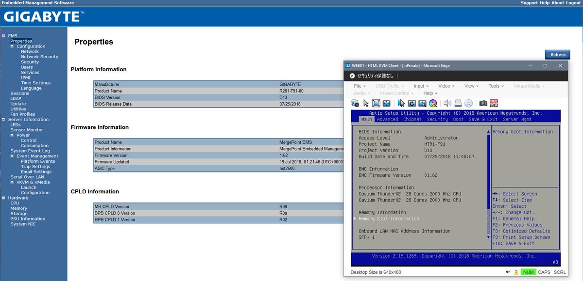583x281 pixels.
Task: Click the R281-T91-00 product name cell
Action: (x=292, y=91)
